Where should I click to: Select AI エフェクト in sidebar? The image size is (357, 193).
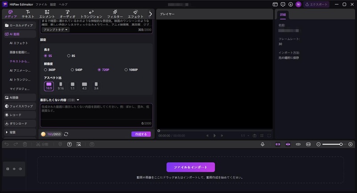[x=19, y=43]
